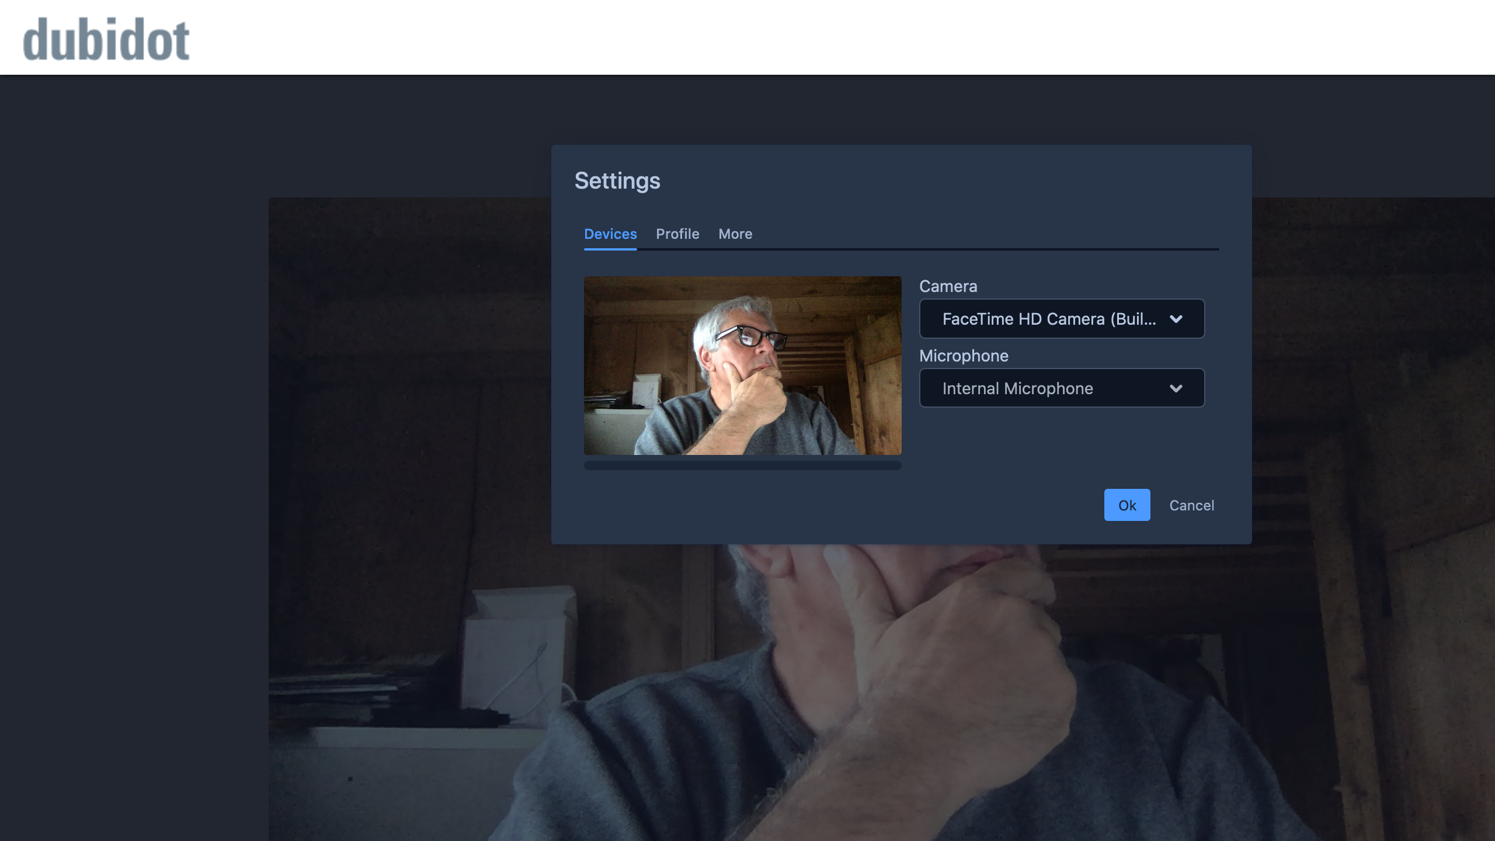Click the Camera dropdown chevron arrow

1176,319
